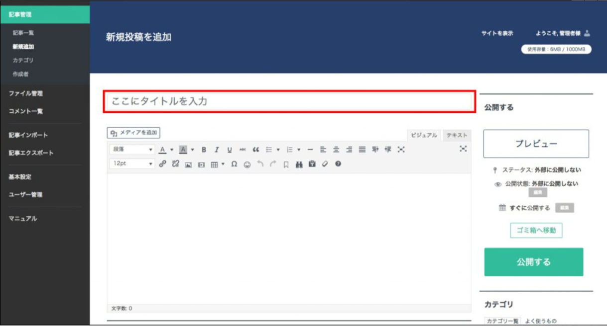Align text left
The image size is (607, 326).
323,150
